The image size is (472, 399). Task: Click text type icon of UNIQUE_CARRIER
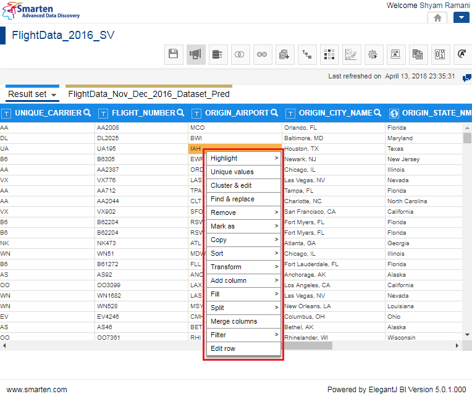(x=6, y=114)
